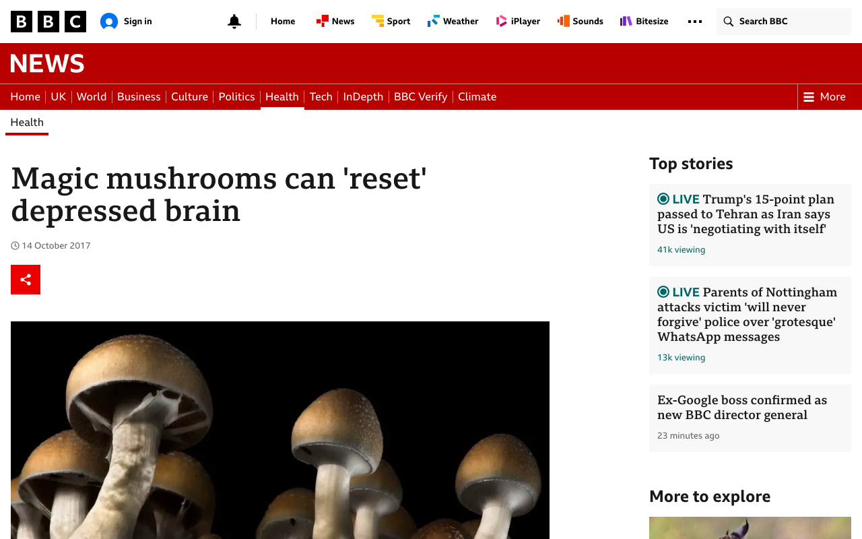Open iPlayer from the top bar
The height and width of the screenshot is (539, 862).
(x=518, y=22)
